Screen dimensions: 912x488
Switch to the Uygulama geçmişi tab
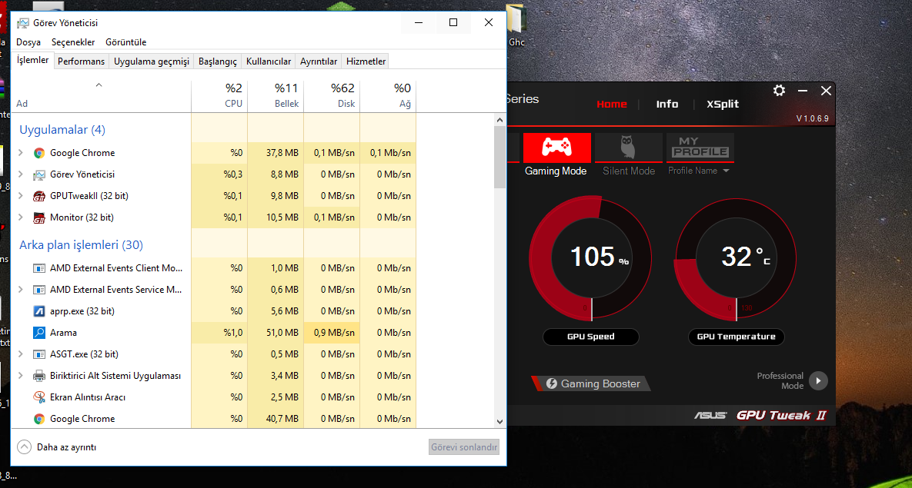click(x=152, y=61)
